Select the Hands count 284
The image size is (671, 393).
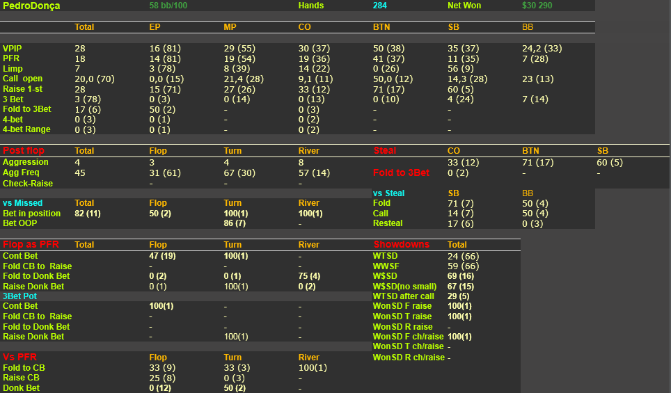pyautogui.click(x=379, y=6)
